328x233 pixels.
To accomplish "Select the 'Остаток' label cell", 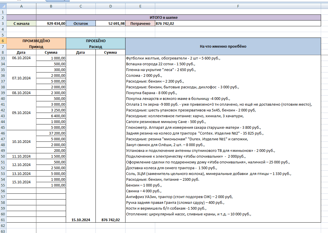I will pos(81,23).
